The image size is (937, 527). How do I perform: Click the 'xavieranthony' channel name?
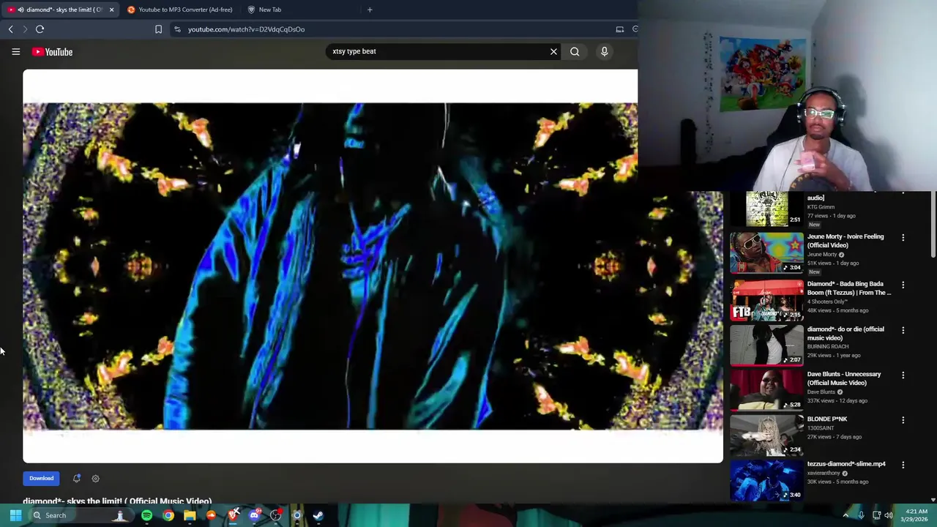click(824, 473)
